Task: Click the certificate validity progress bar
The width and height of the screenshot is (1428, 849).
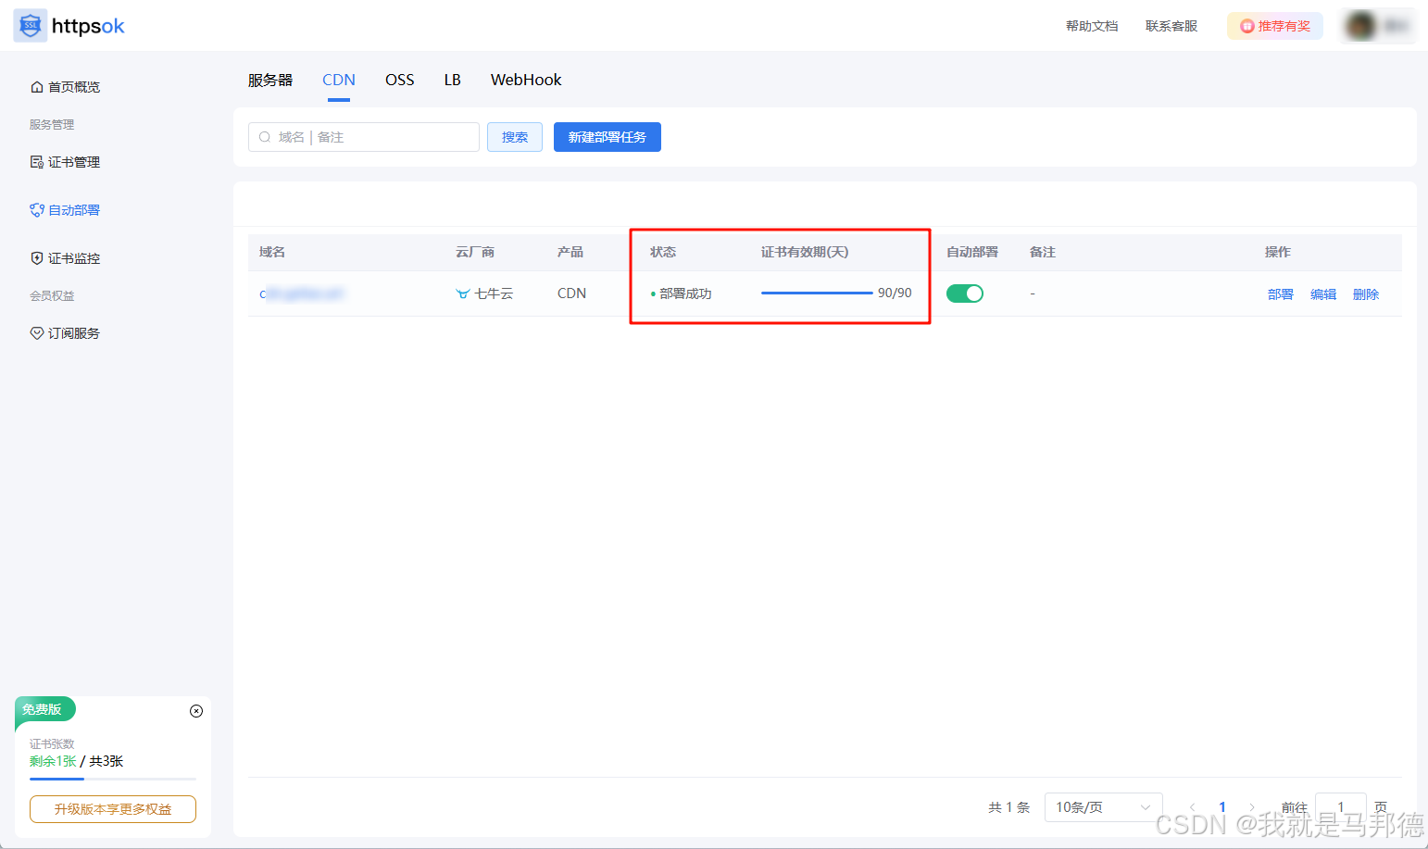Action: [x=816, y=293]
